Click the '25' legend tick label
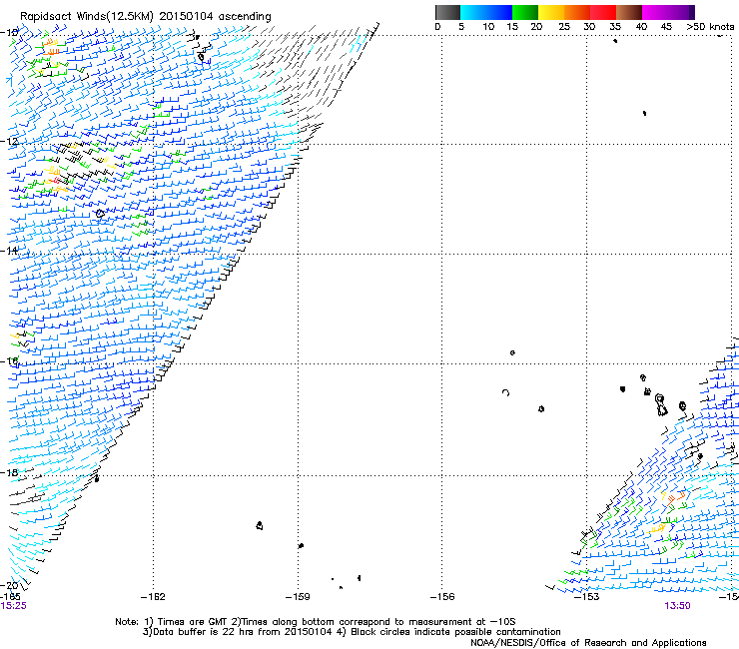 pos(564,27)
